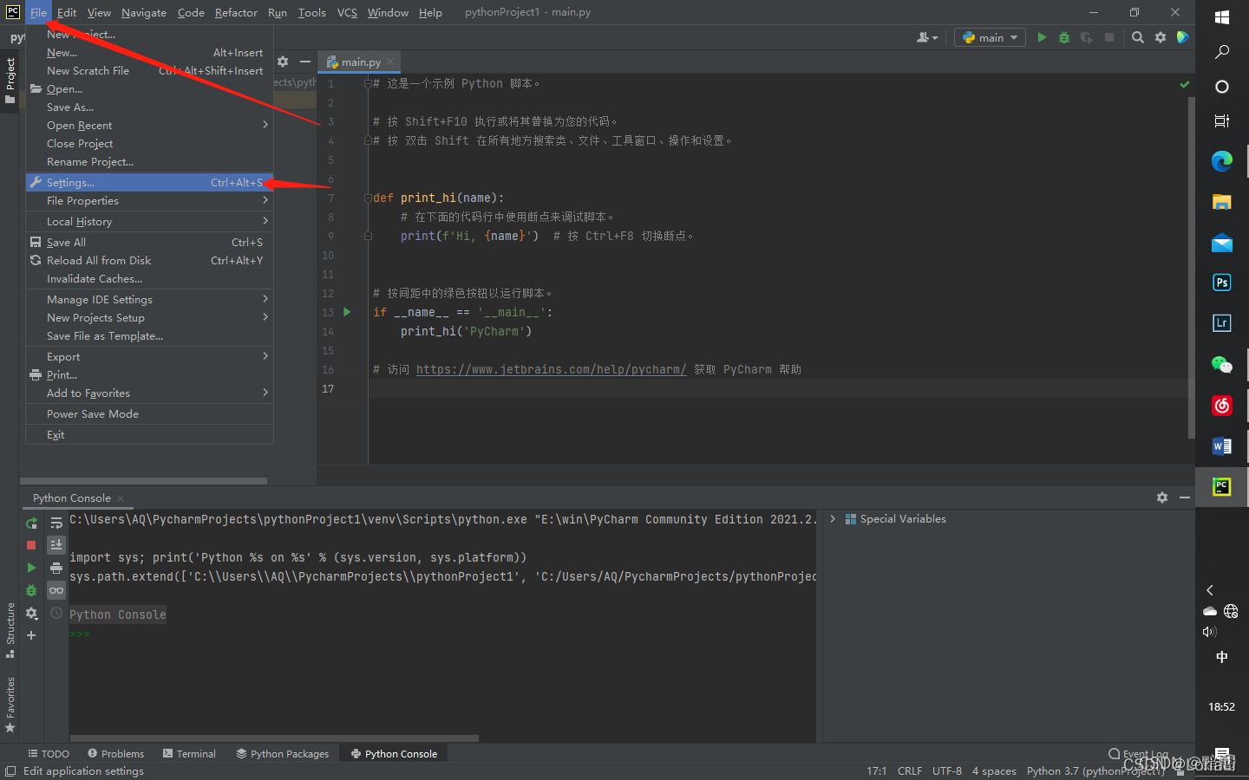Change UTF-8 file encoding in status bar
1249x780 pixels.
(947, 770)
